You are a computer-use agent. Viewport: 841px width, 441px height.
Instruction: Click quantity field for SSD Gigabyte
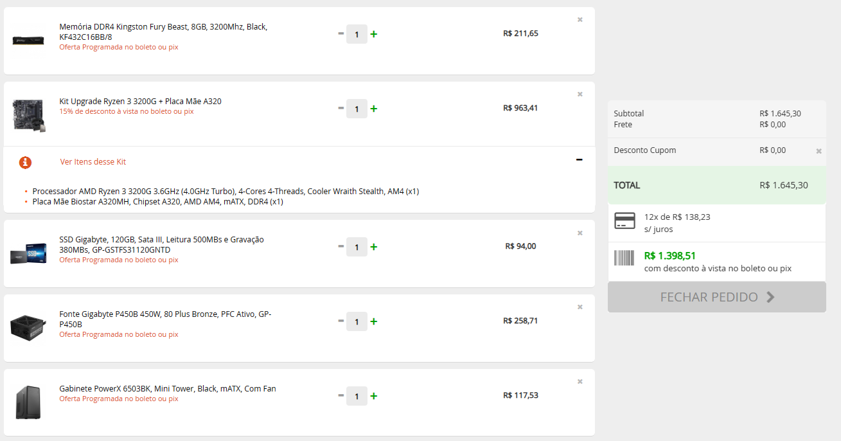(x=357, y=247)
